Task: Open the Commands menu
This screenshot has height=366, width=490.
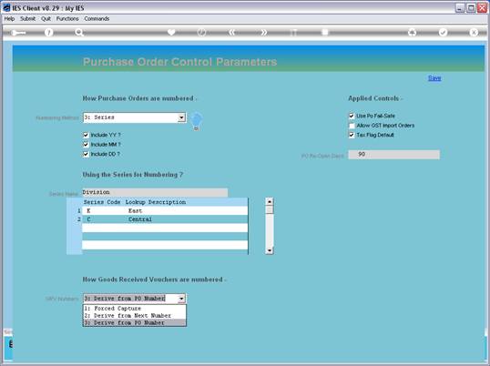Action: tap(97, 19)
